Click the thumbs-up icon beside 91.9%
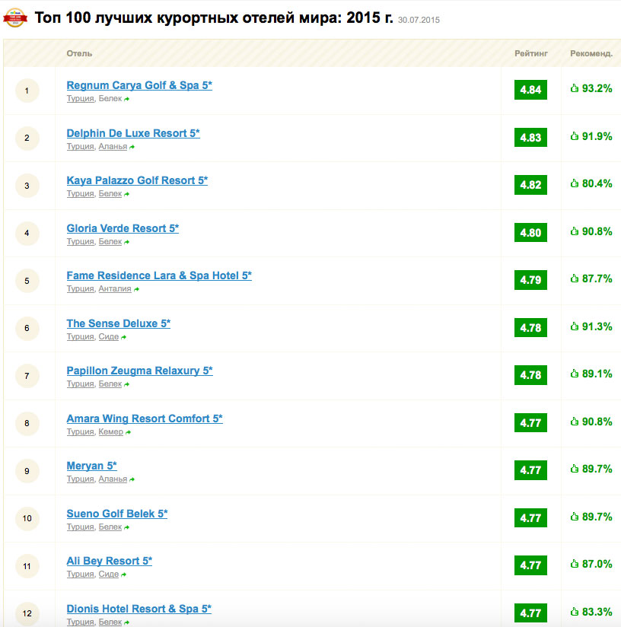Image resolution: width=621 pixels, height=627 pixels. 575,136
